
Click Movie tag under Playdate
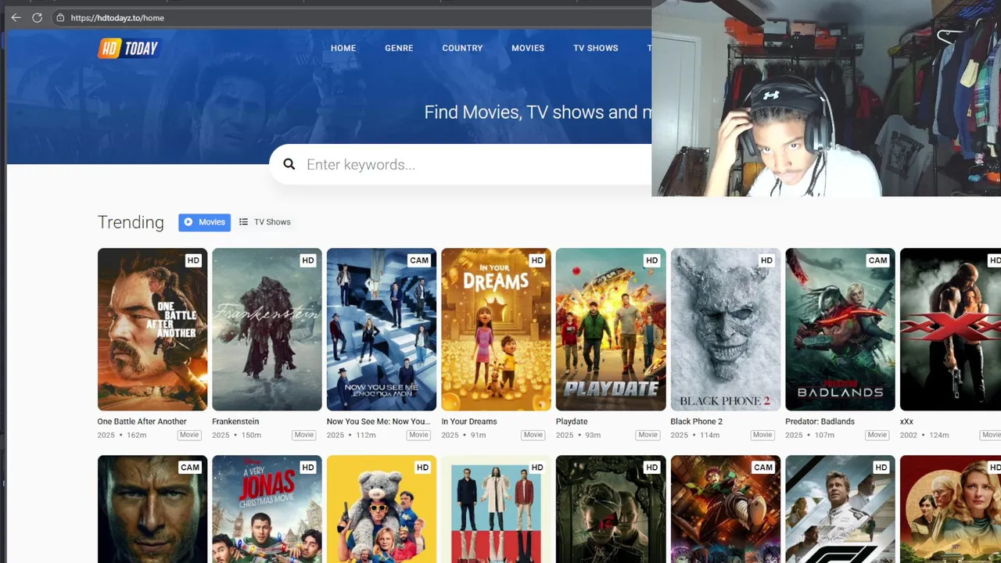coord(648,435)
